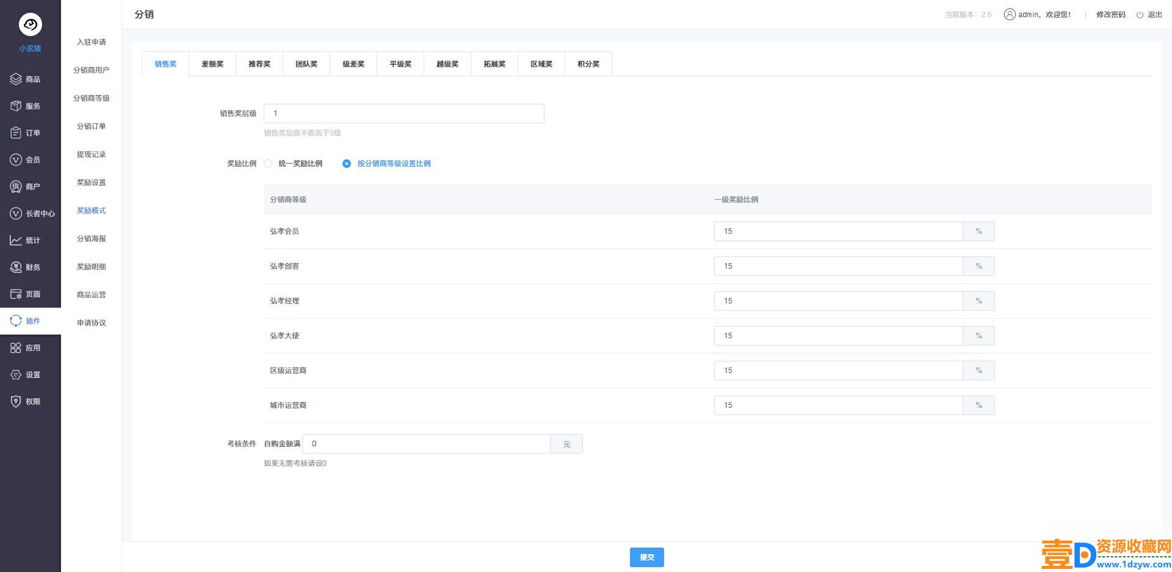Click the 小玄猪 logo icon
The height and width of the screenshot is (572, 1172).
pos(31,24)
